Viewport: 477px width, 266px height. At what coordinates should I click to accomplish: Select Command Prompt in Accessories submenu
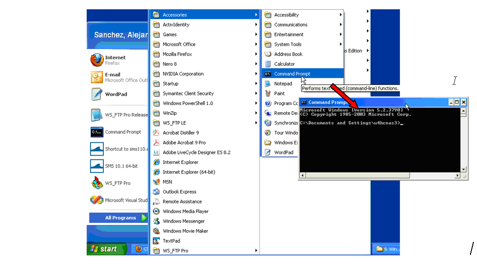pyautogui.click(x=303, y=74)
